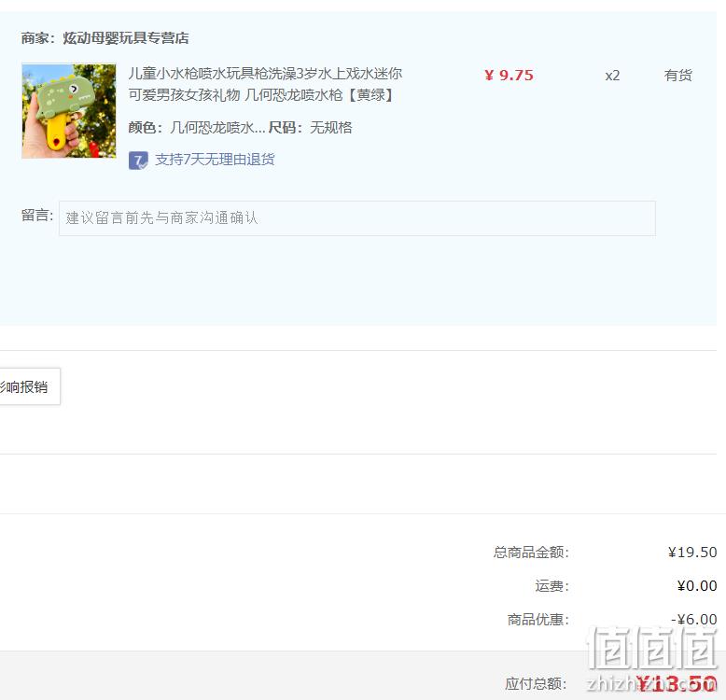Select the discount amount -¥6.00

(694, 620)
